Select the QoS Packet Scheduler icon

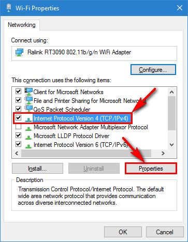coord(28,109)
